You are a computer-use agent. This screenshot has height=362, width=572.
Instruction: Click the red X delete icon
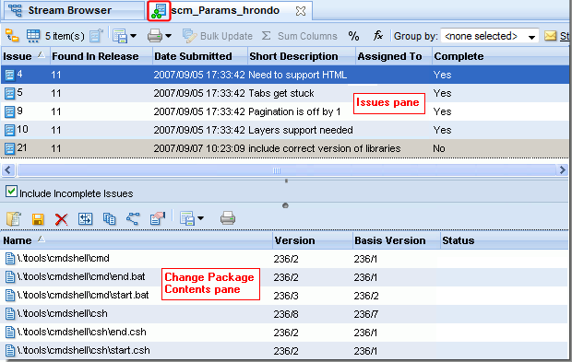coord(61,219)
